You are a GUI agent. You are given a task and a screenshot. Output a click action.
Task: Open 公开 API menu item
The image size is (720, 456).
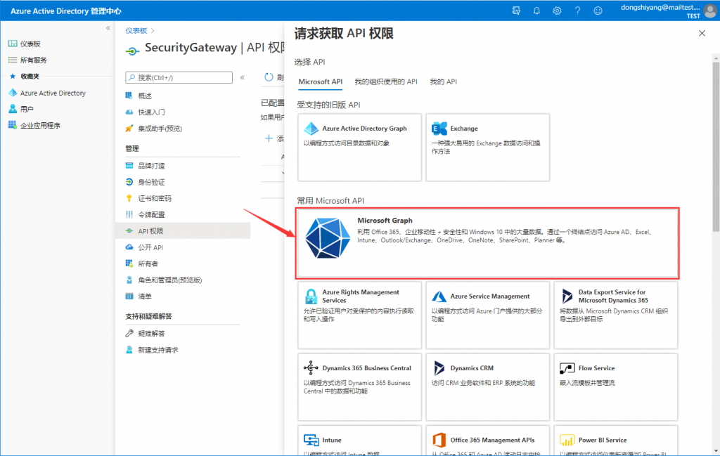[x=183, y=247]
